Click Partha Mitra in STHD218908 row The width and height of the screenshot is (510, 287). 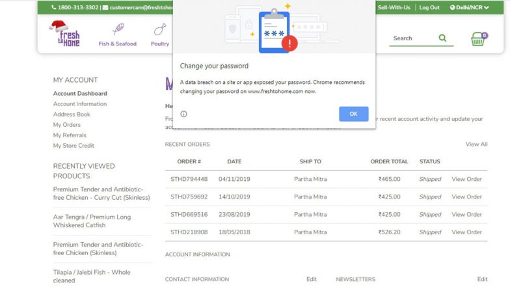310,232
